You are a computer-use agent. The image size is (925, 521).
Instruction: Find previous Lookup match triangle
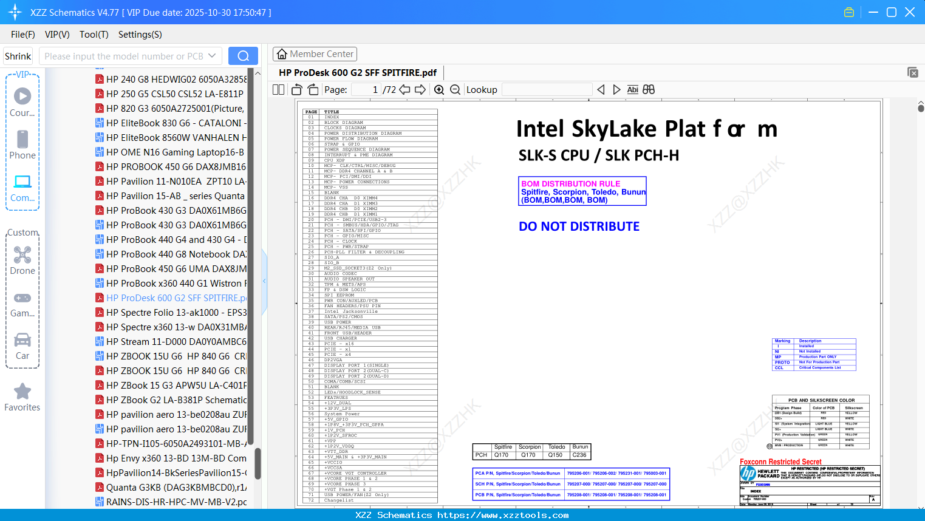click(601, 89)
